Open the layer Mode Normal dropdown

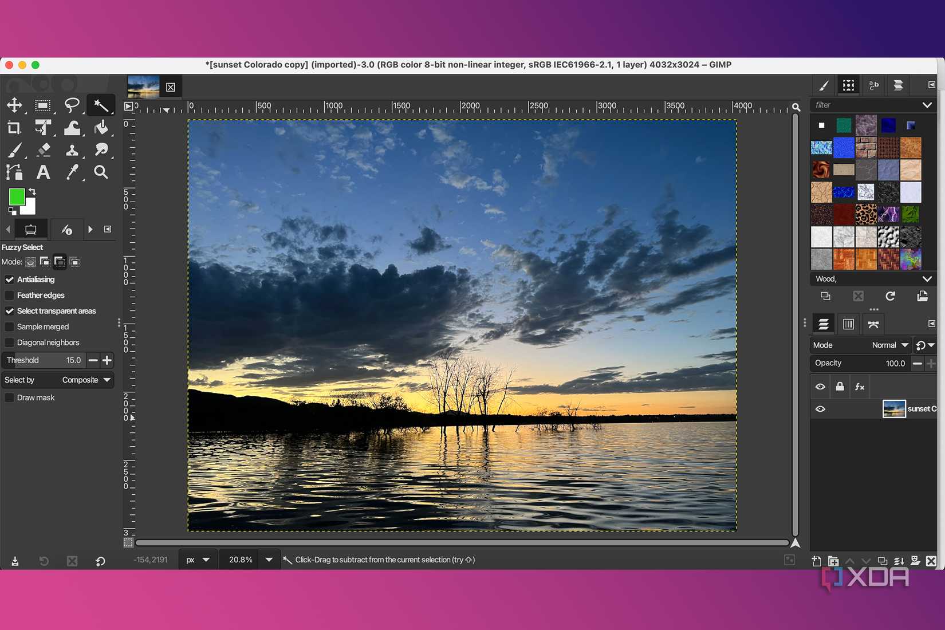click(x=888, y=345)
